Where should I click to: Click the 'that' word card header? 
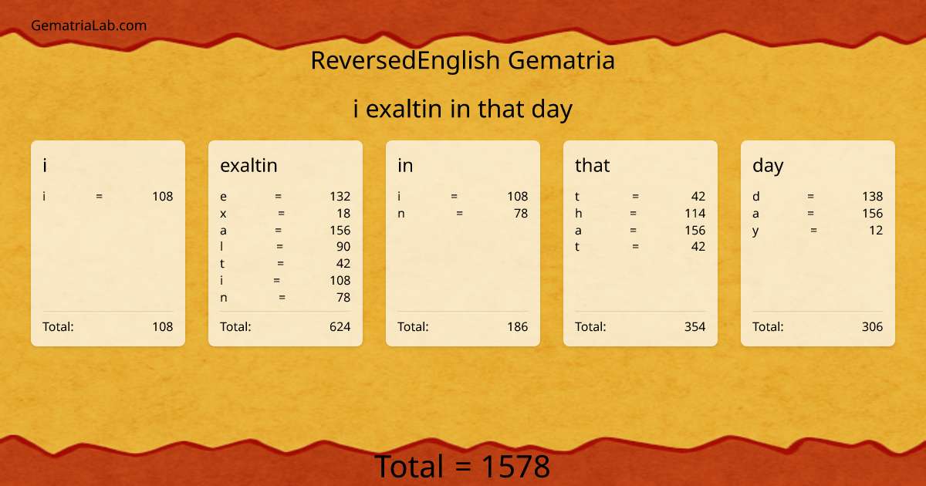593,165
